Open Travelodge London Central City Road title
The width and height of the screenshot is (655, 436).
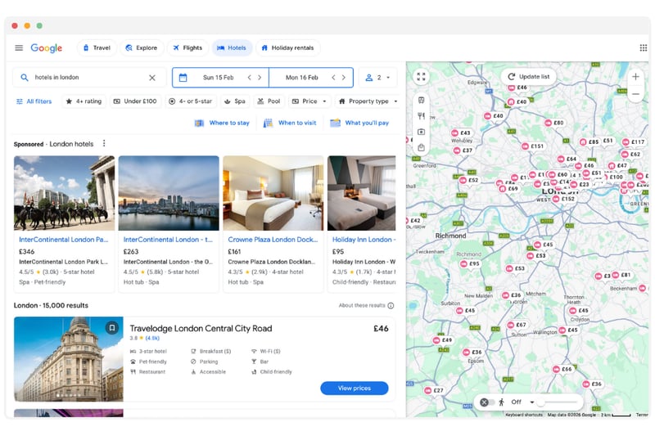(x=201, y=329)
